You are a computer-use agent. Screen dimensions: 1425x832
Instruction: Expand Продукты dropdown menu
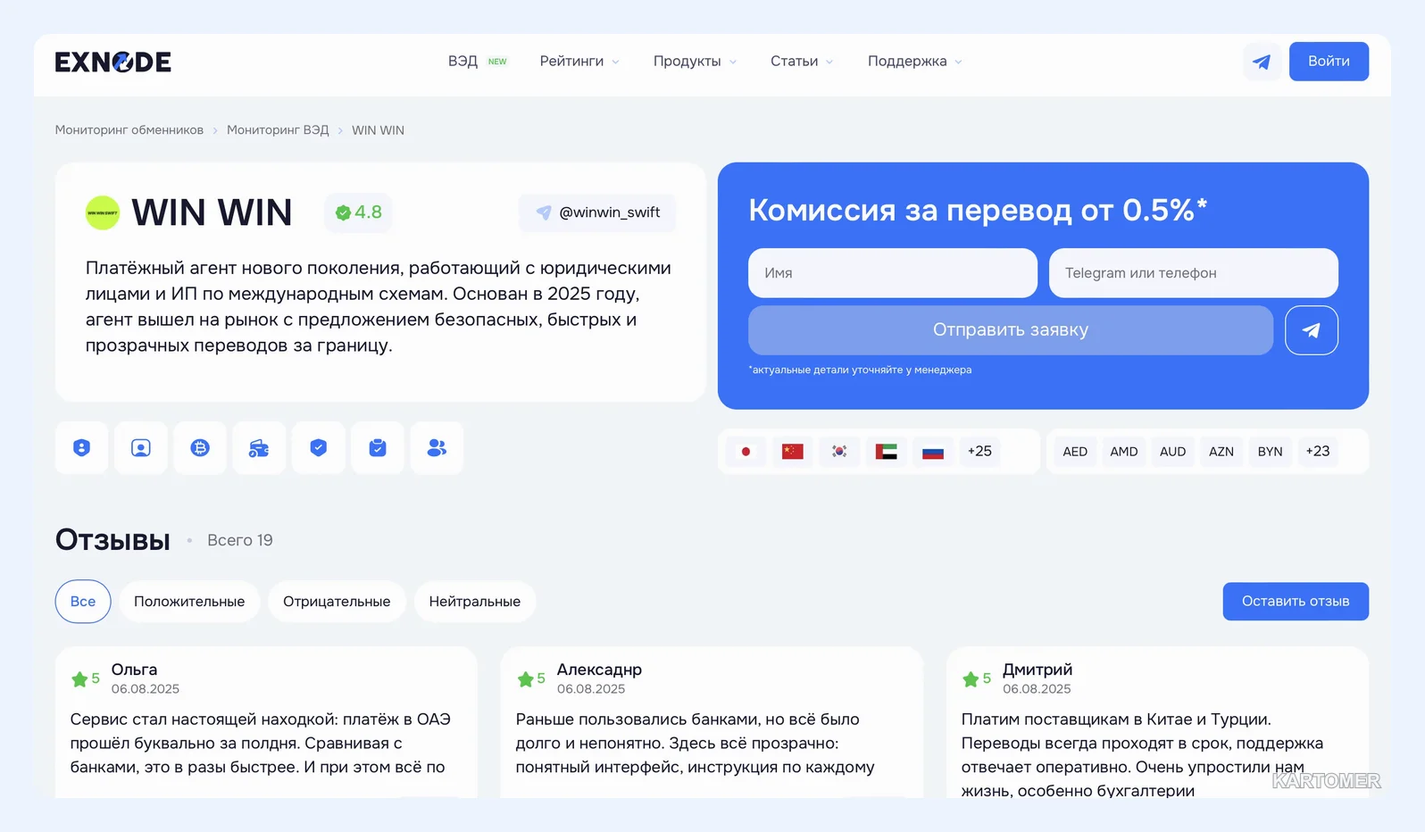point(695,62)
